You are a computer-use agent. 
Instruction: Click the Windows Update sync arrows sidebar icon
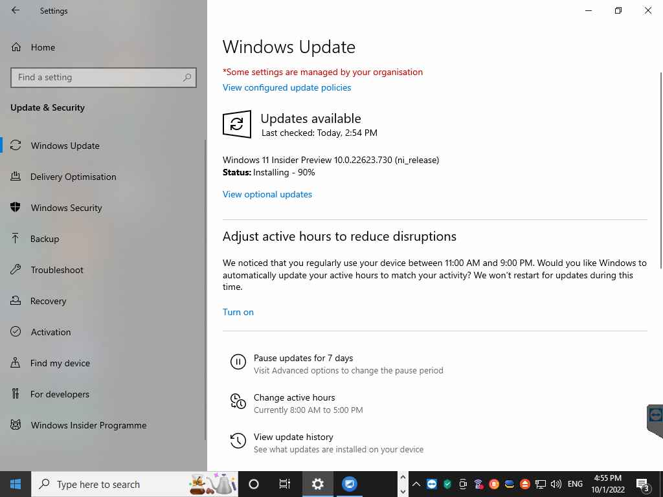[16, 146]
